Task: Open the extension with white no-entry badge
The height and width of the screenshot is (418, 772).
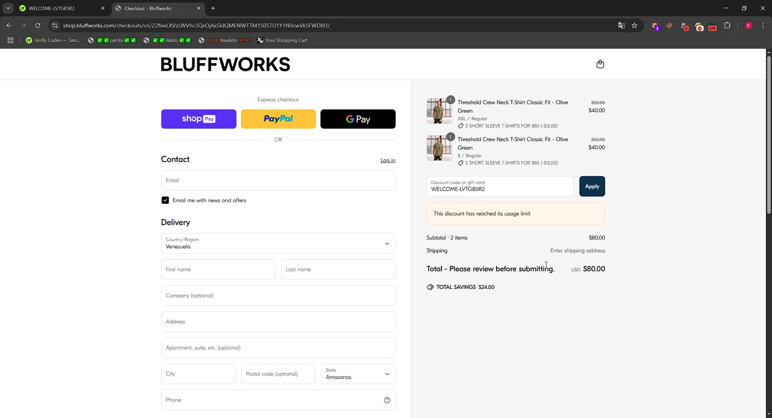Action: tap(699, 26)
